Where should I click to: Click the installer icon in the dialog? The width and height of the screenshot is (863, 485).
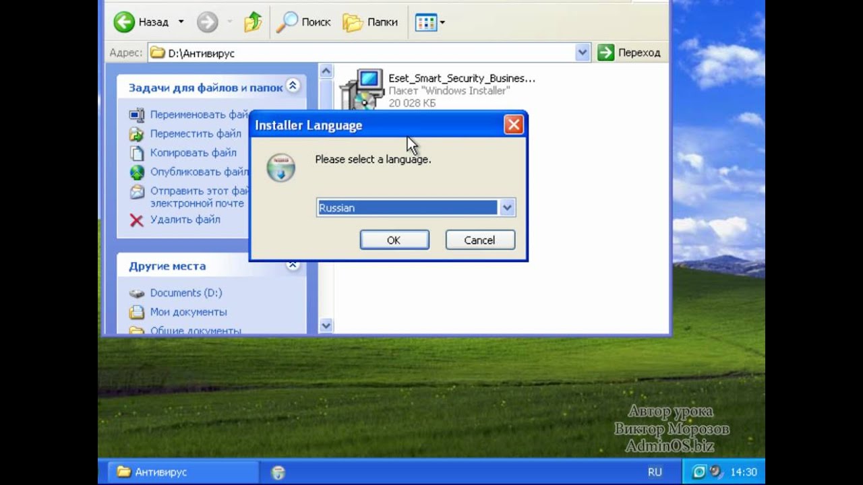pyautogui.click(x=280, y=167)
